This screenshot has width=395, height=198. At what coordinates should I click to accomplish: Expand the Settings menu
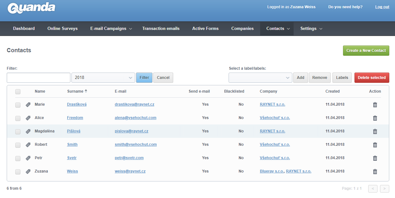311,29
